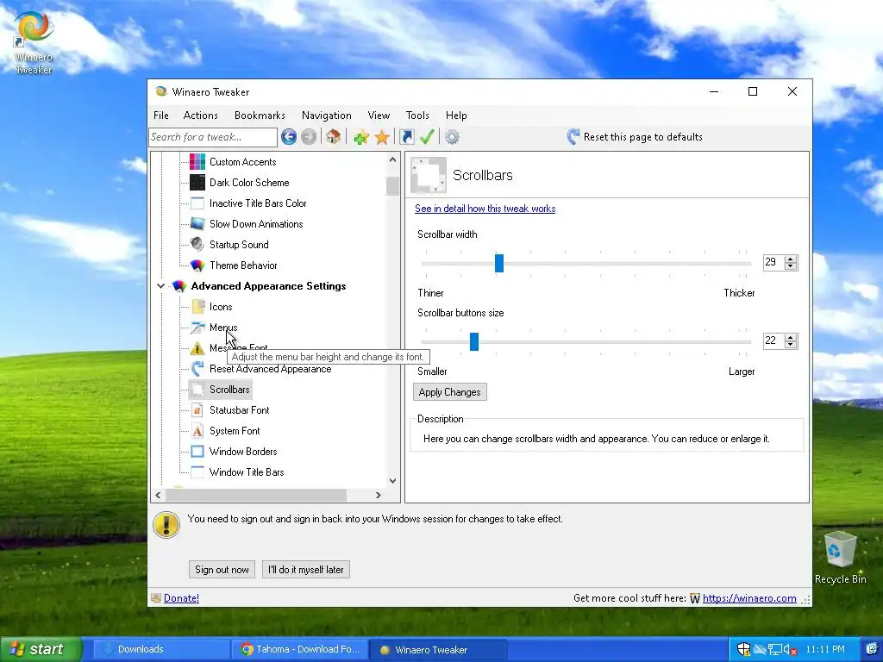Collapse Advanced Appearance Settings tree node

coord(160,286)
